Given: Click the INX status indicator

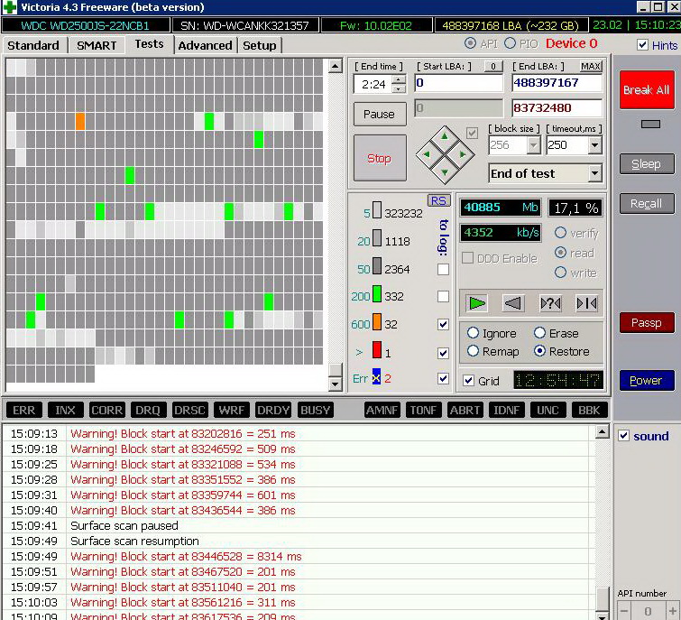Looking at the screenshot, I should pyautogui.click(x=65, y=410).
